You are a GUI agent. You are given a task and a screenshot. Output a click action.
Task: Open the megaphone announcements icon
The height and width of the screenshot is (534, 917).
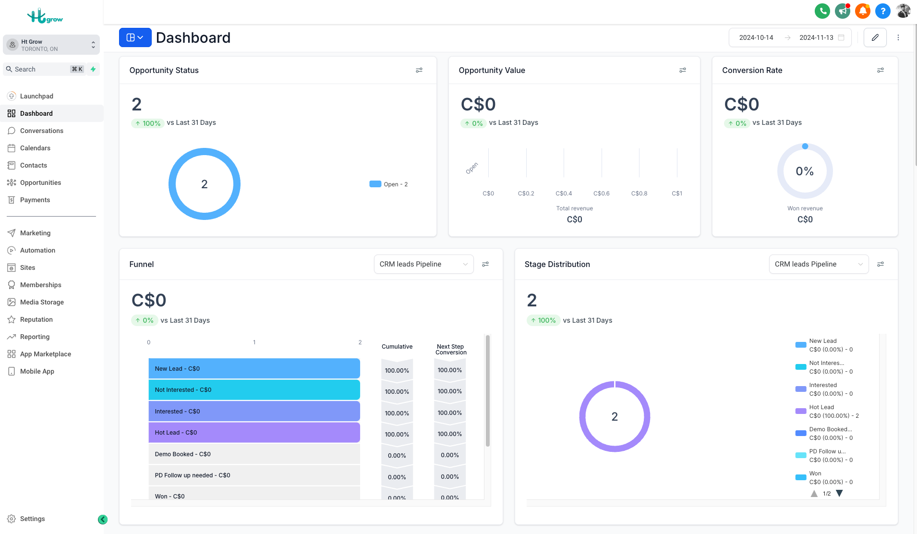843,11
